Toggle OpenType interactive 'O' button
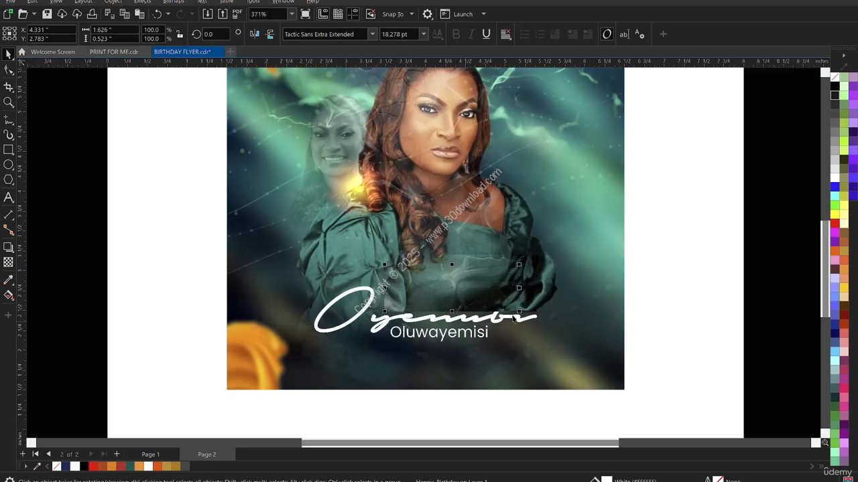Viewport: 858px width, 482px height. (x=607, y=34)
